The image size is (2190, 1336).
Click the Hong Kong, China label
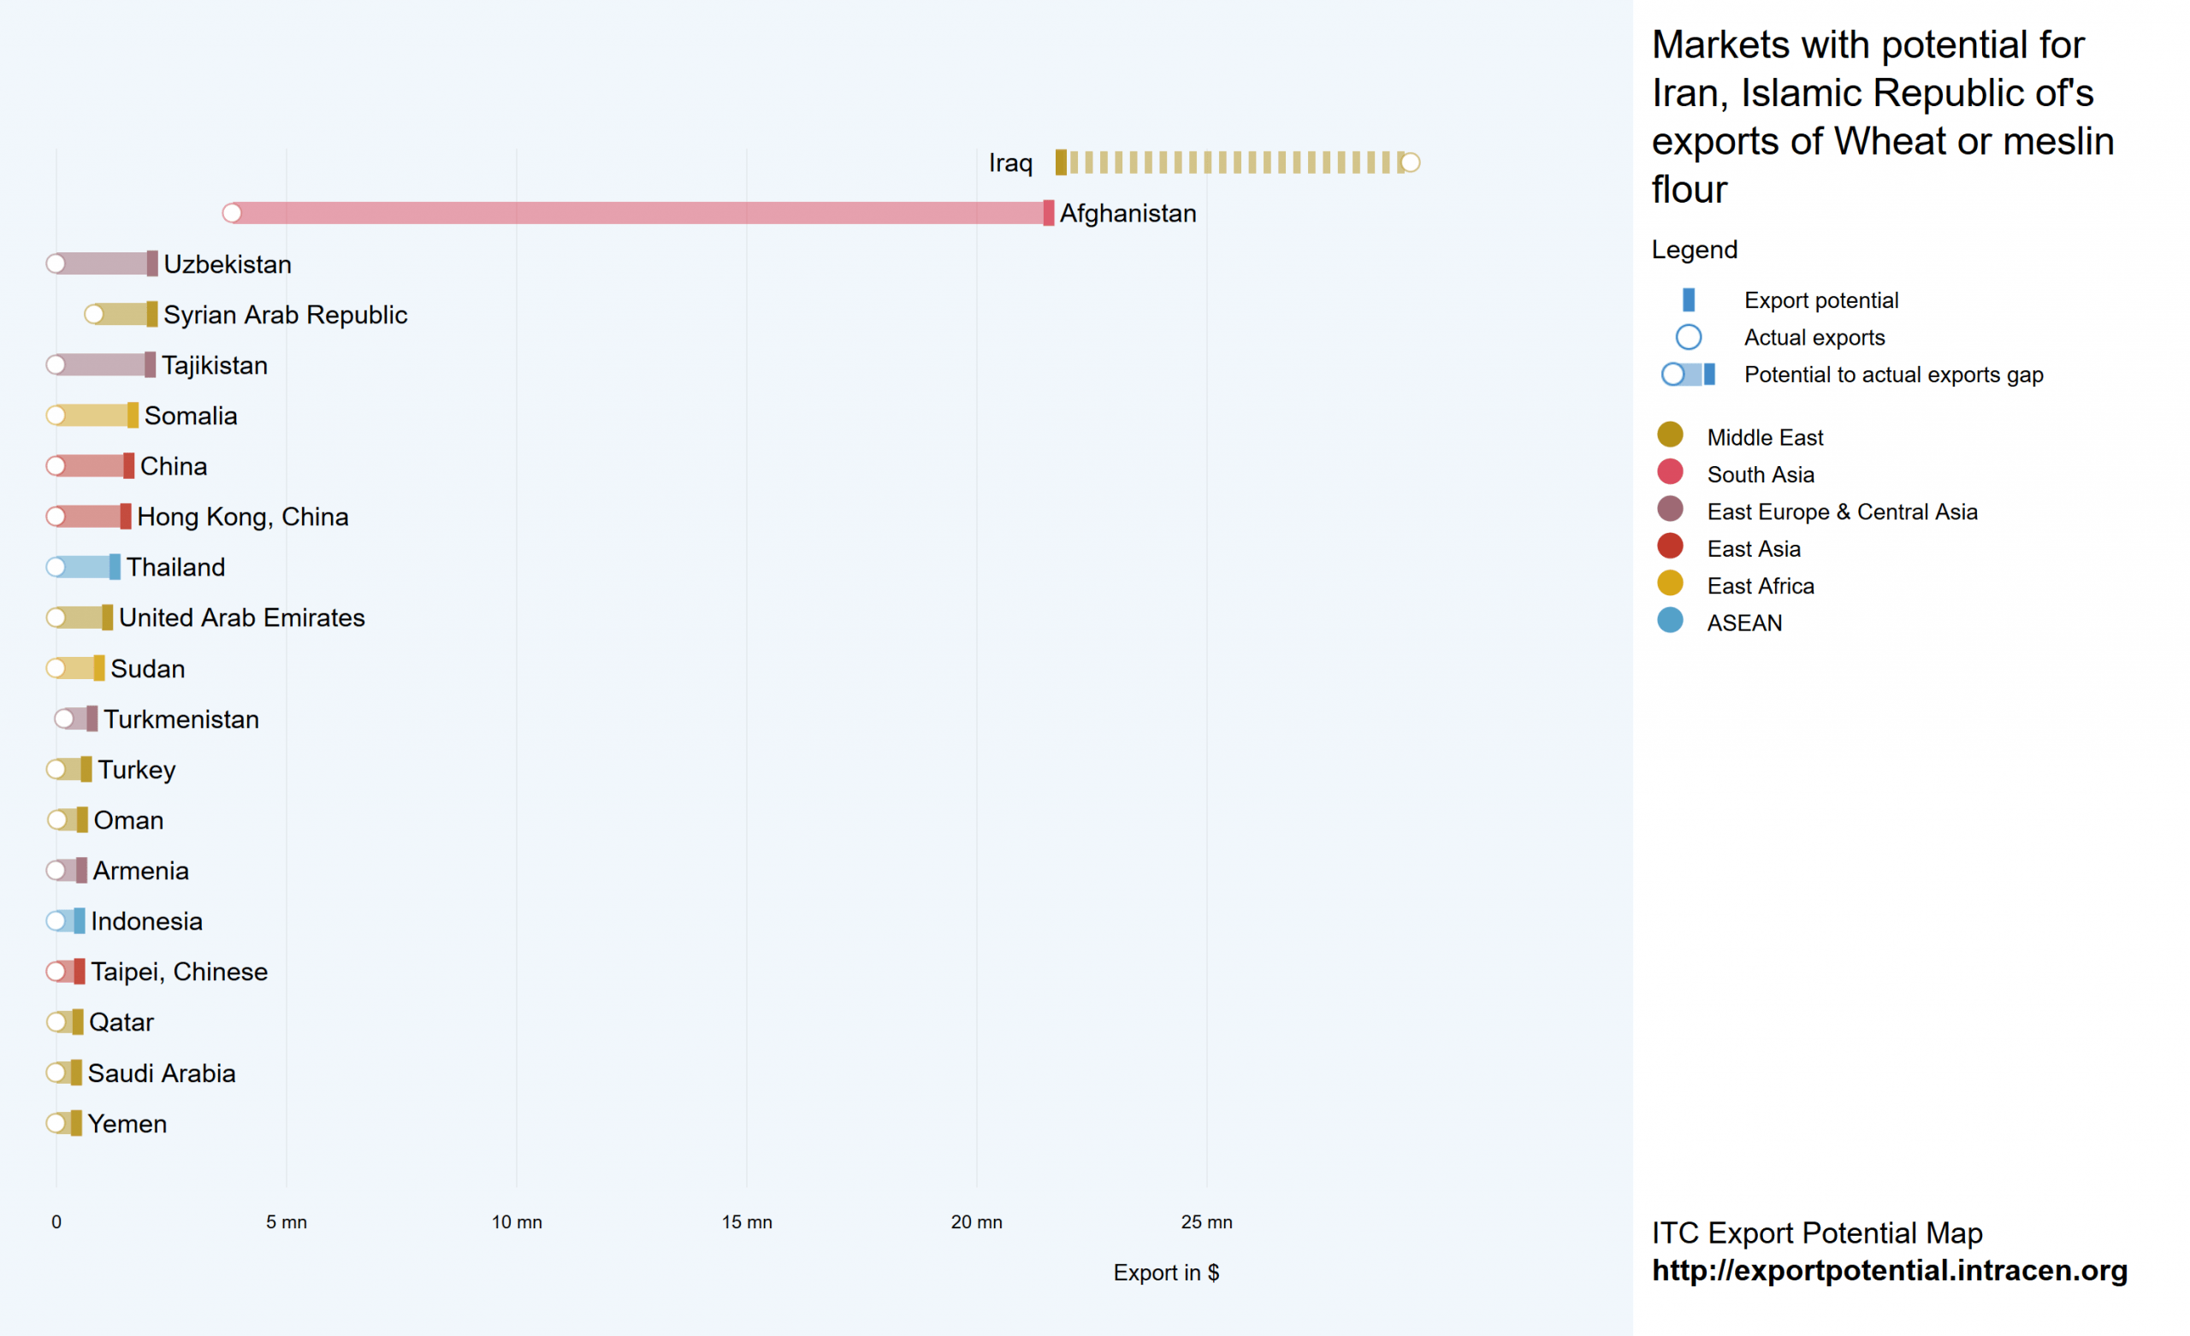pyautogui.click(x=243, y=517)
